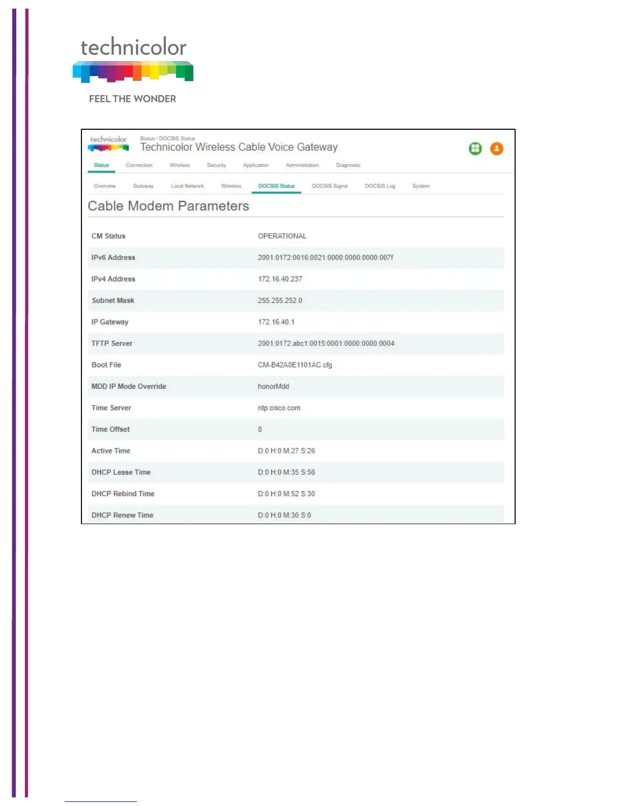
Task: Open the Application menu tab
Action: pyautogui.click(x=256, y=165)
